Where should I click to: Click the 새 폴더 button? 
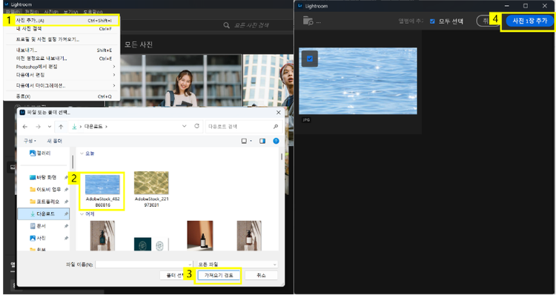pos(55,141)
